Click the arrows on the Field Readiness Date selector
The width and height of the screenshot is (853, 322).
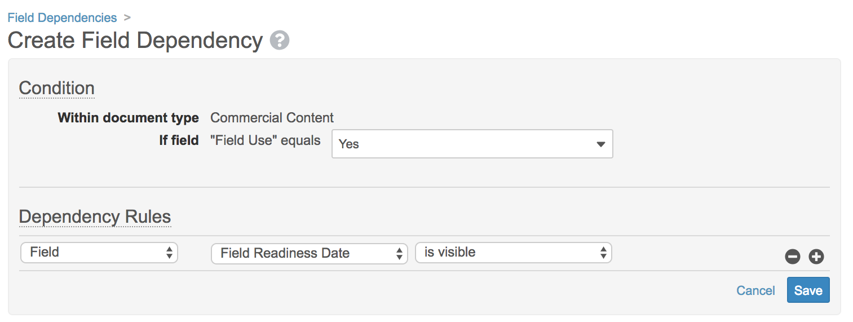click(x=399, y=254)
